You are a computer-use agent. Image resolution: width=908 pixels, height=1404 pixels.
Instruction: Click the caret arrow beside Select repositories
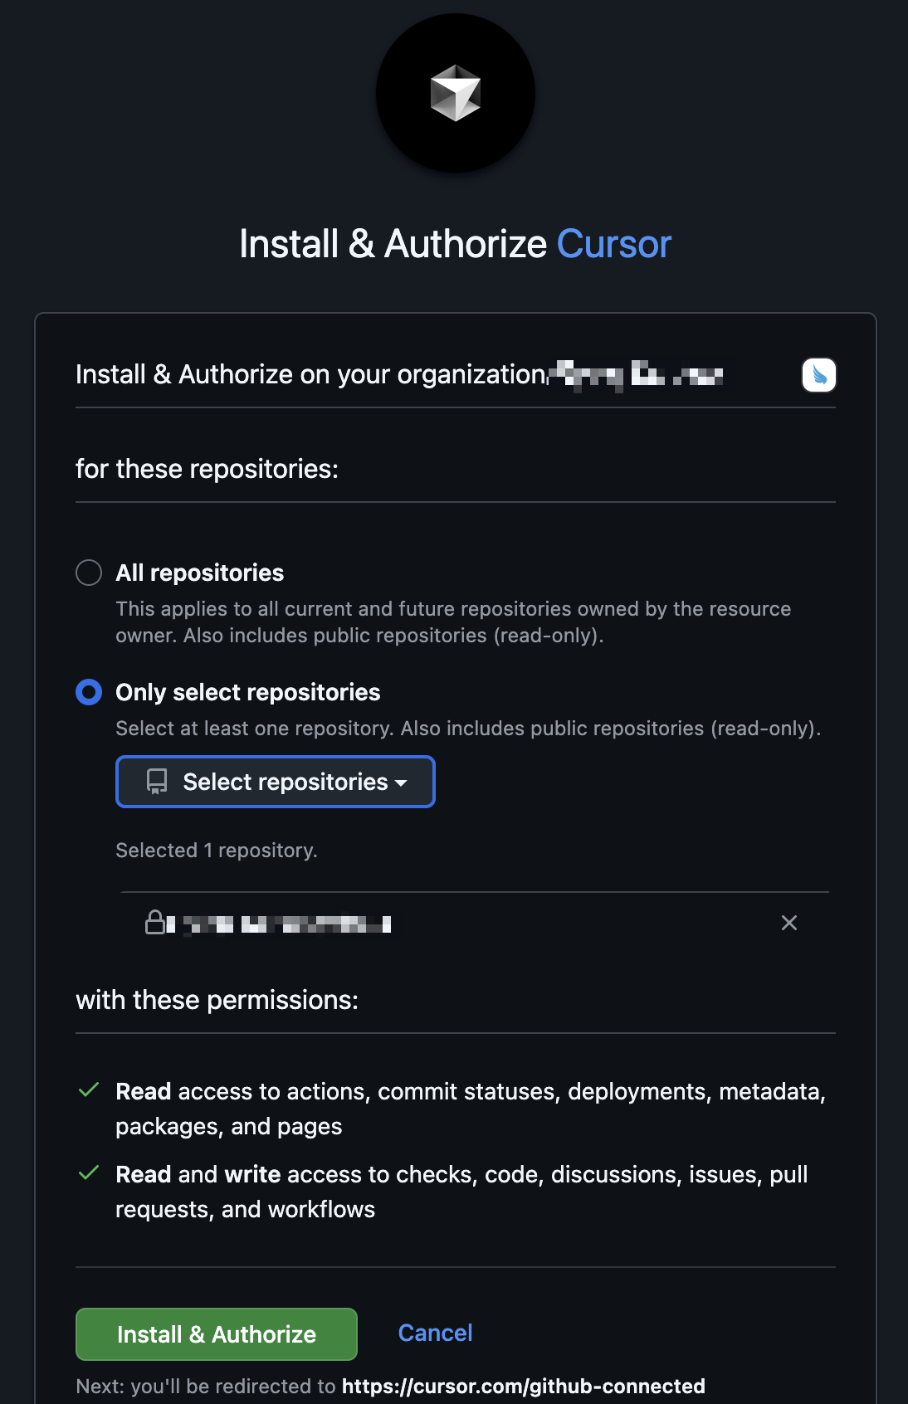point(402,782)
